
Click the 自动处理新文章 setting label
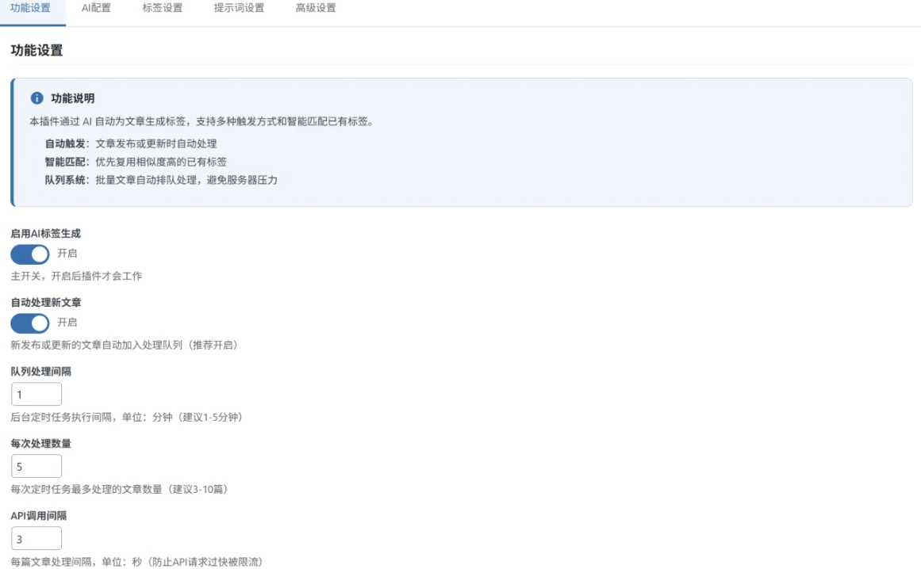[x=45, y=303]
